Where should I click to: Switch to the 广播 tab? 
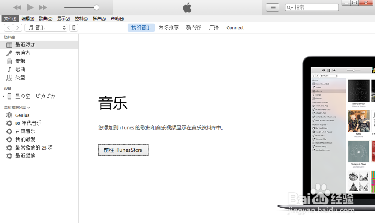(214, 27)
